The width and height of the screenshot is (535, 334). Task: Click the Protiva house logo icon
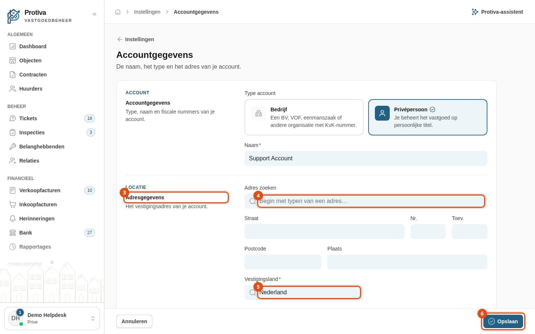tap(14, 16)
